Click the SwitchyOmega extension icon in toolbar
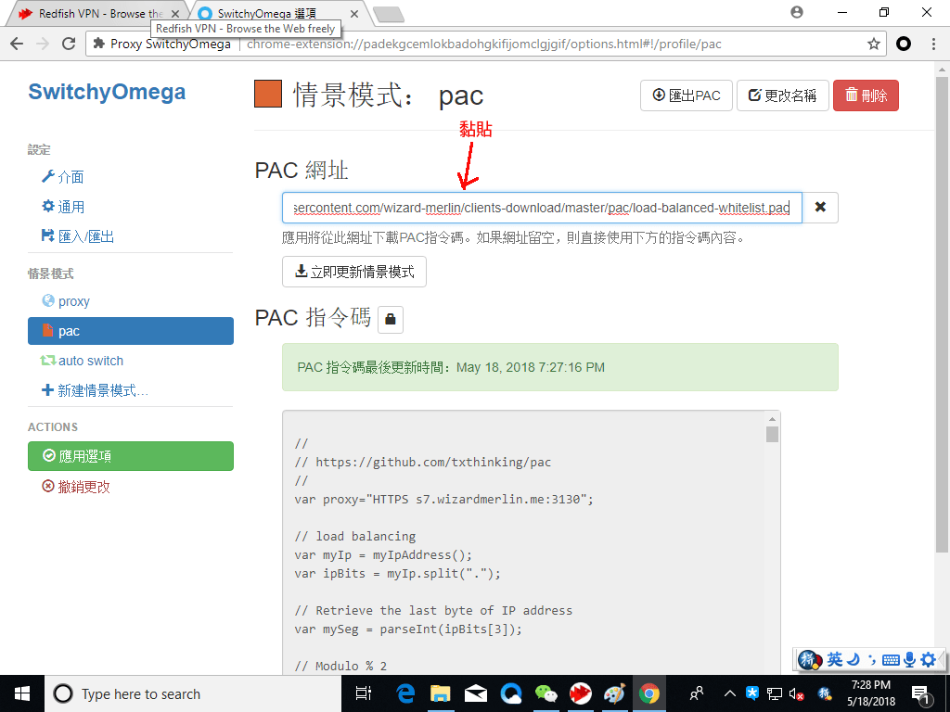 (904, 44)
